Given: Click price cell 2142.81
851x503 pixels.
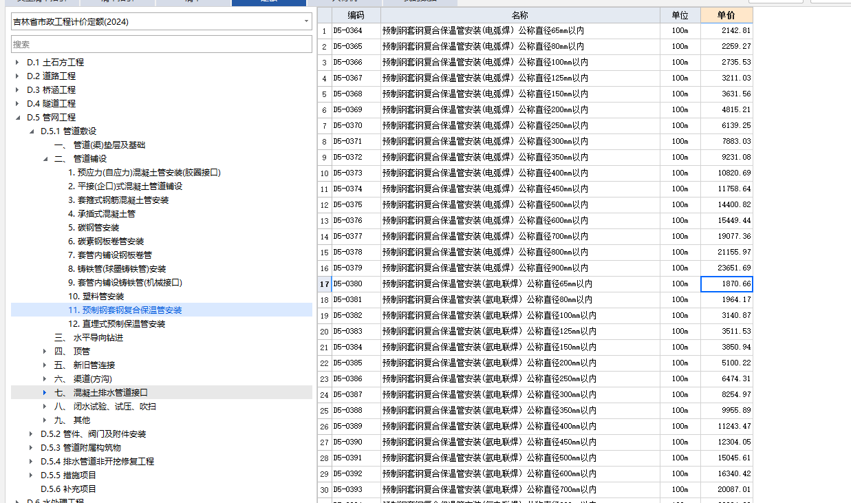Looking at the screenshot, I should tap(726, 31).
